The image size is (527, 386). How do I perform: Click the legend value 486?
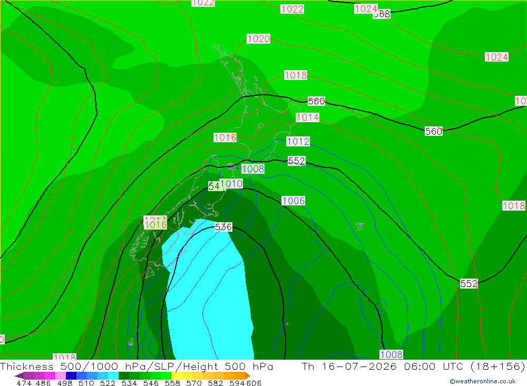pos(43,383)
